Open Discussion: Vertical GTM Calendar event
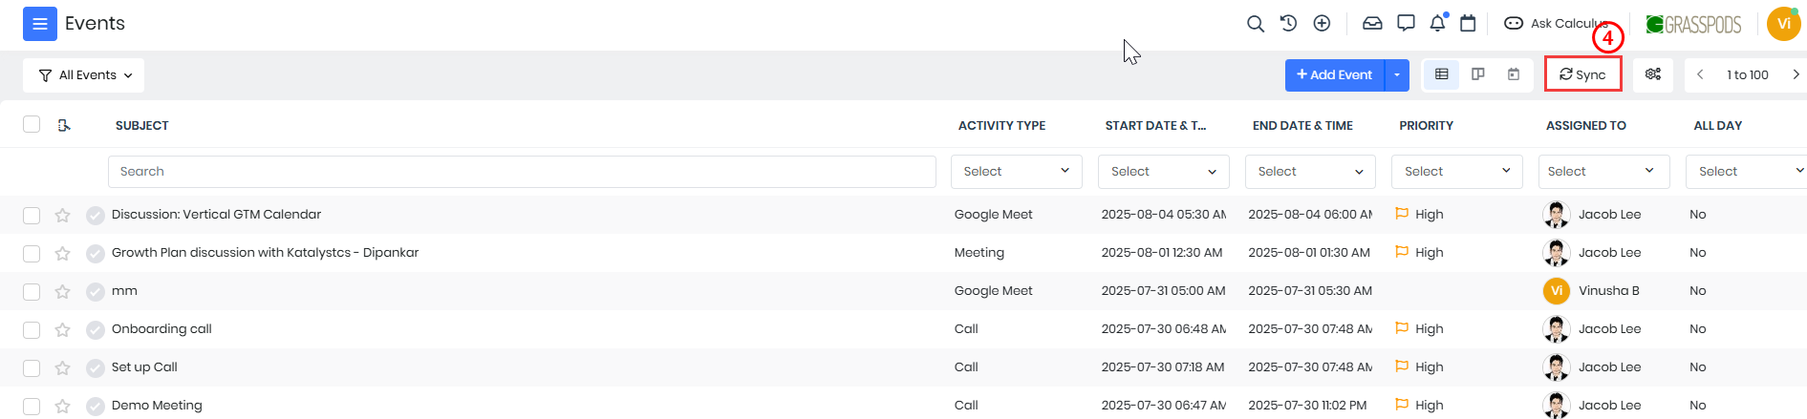 (x=216, y=215)
